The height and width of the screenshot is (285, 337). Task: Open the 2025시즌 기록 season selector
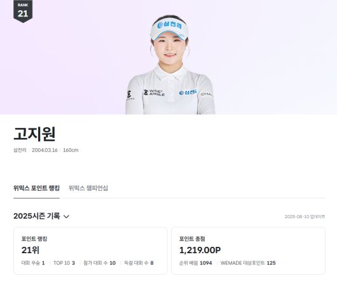coord(41,216)
